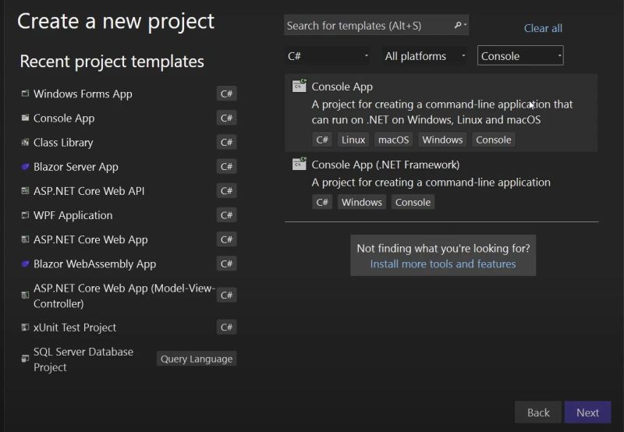Click Console tag under Console App result
The image size is (624, 432).
[x=494, y=140]
